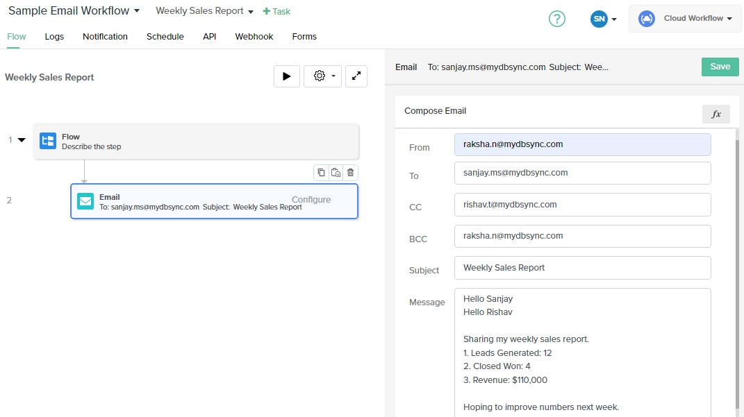This screenshot has width=744, height=417.
Task: Open the Schedule tab
Action: (165, 37)
